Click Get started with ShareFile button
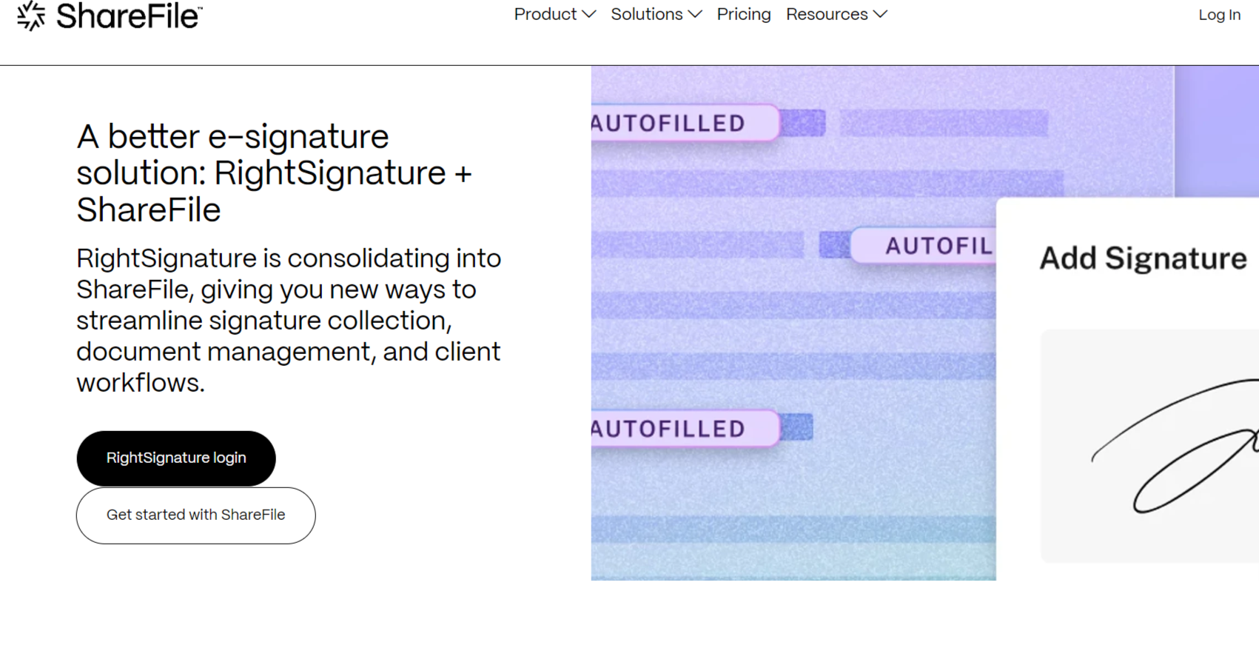Screen dimensions: 1259x671 (195, 515)
